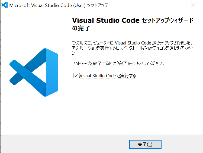The height and width of the screenshot is (153, 203).
Task: Click the text セットアップを終了するには「完了」をクリックしてください。
Action: [x=118, y=63]
